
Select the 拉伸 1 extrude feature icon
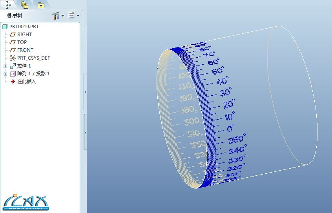[13, 66]
